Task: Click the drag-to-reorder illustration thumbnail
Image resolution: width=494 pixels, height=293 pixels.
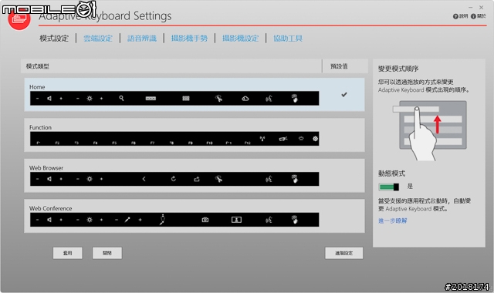Action: click(x=429, y=130)
